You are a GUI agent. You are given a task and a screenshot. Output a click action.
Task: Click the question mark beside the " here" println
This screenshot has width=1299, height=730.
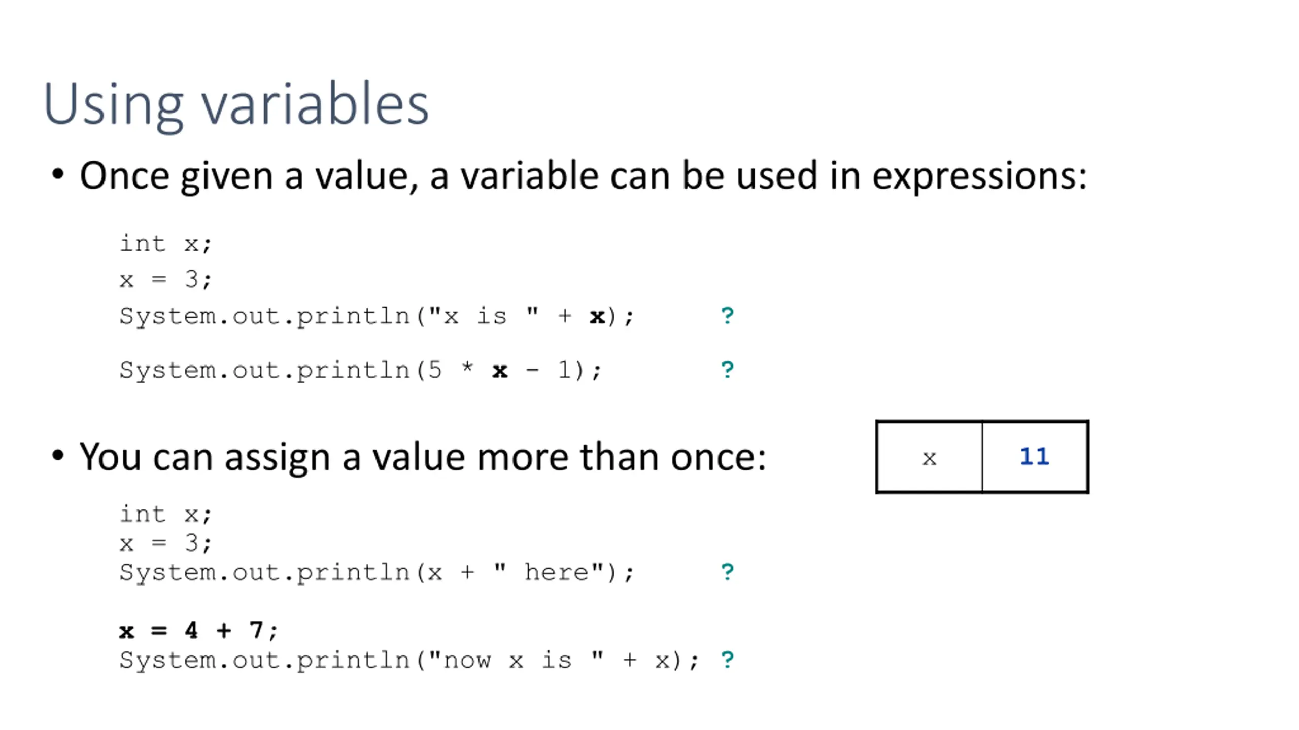(x=727, y=572)
